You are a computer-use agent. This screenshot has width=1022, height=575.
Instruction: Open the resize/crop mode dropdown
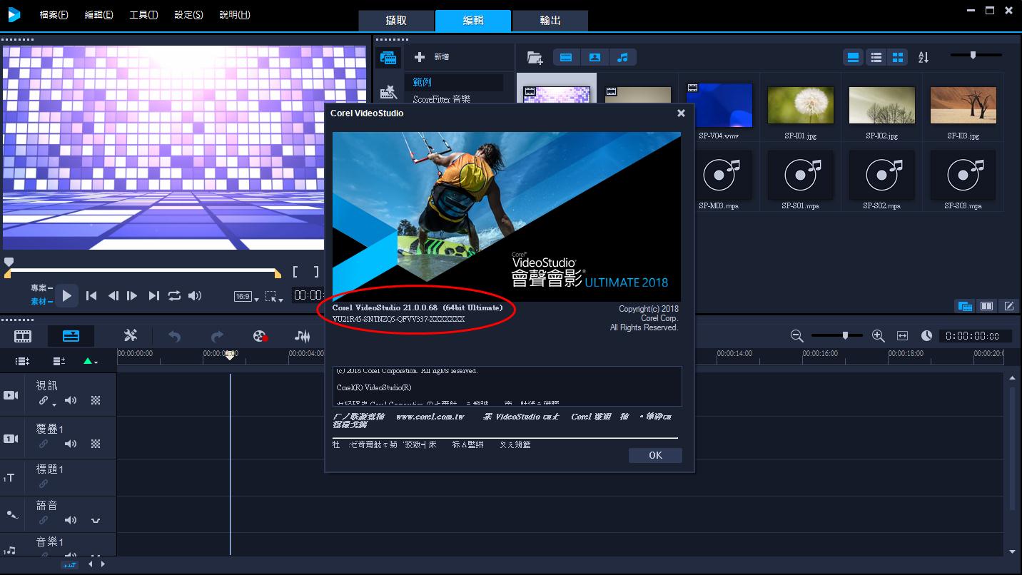pyautogui.click(x=273, y=296)
